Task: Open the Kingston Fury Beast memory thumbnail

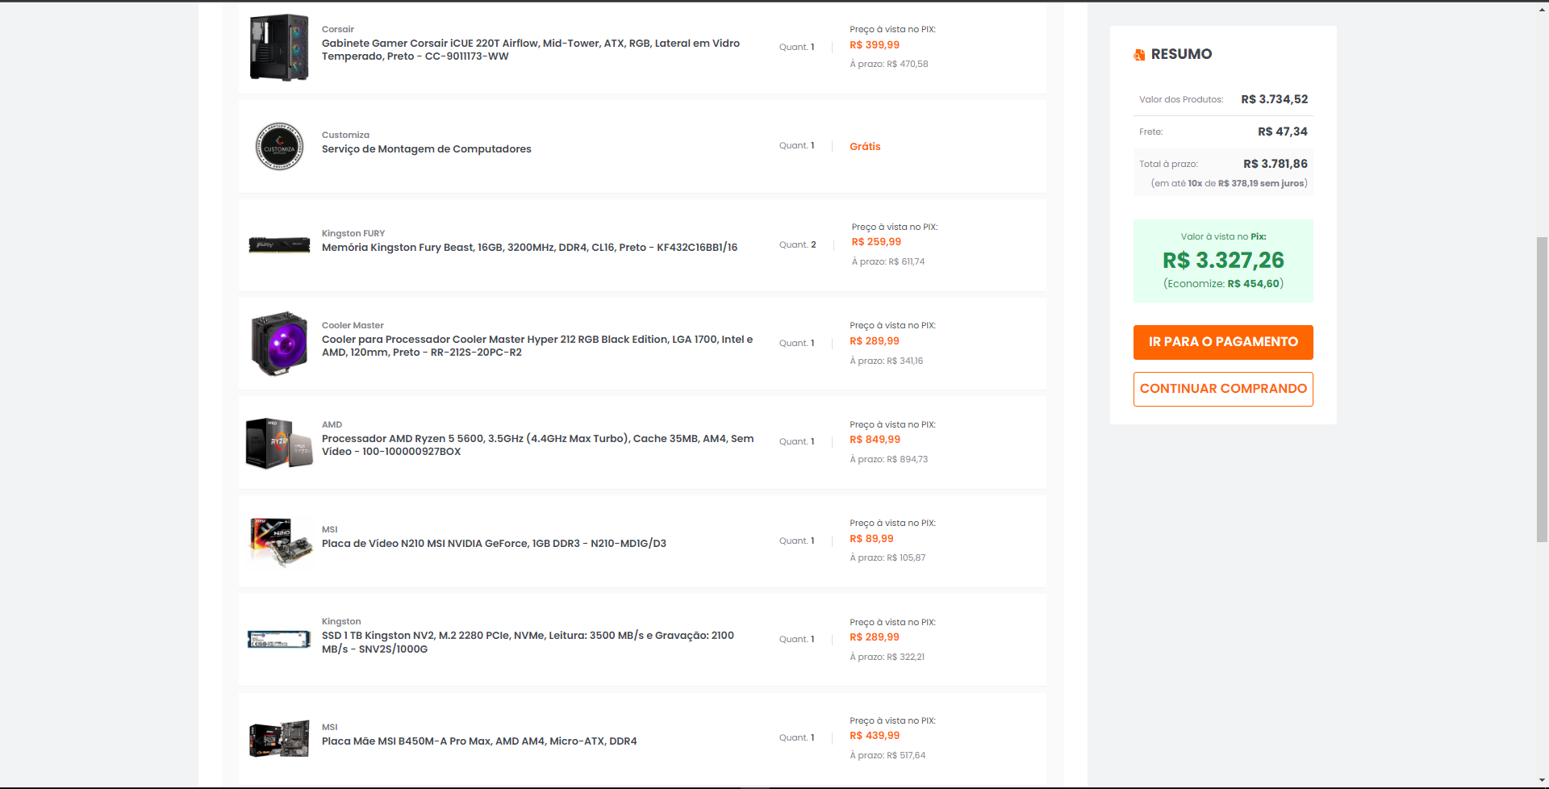Action: click(279, 245)
